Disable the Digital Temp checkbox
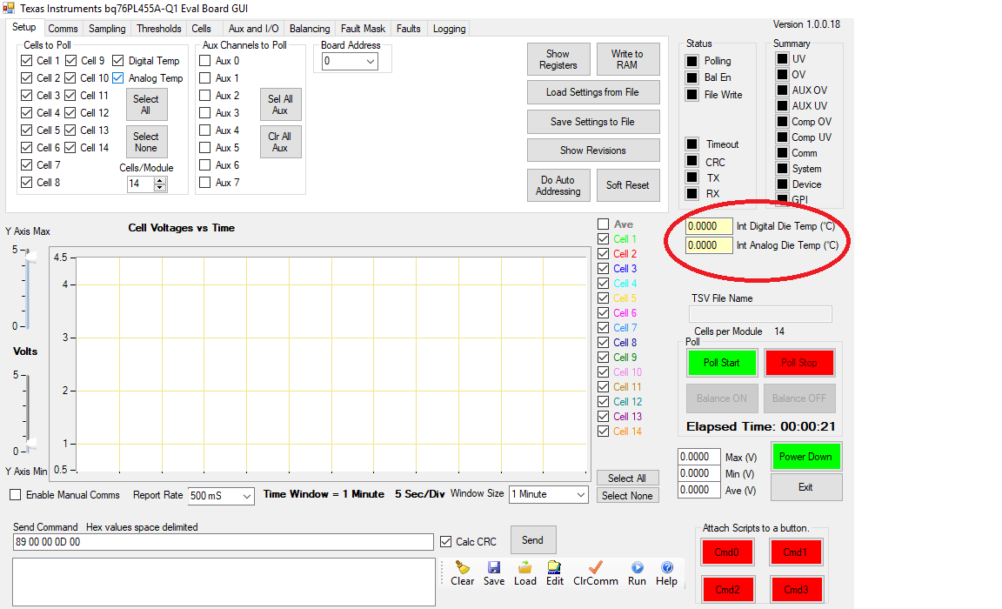Image resolution: width=1002 pixels, height=609 pixels. [117, 61]
